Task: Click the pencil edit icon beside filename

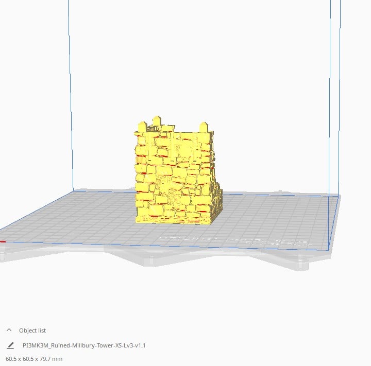Action: click(x=10, y=345)
